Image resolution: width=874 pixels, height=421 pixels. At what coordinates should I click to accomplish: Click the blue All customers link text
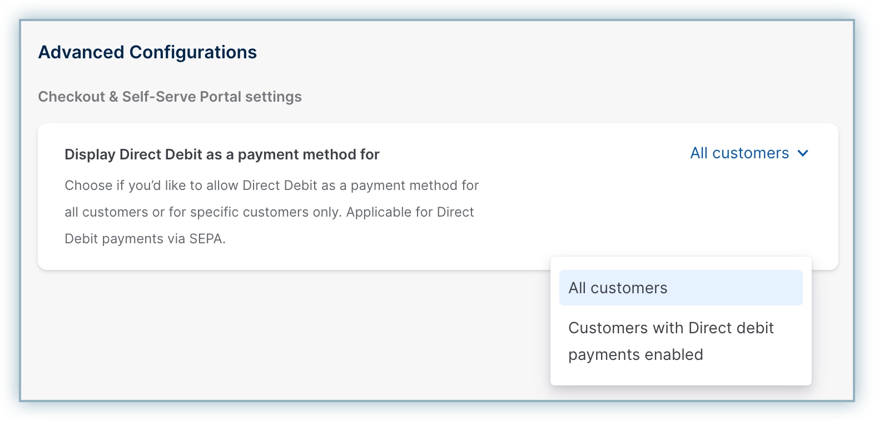pos(739,153)
